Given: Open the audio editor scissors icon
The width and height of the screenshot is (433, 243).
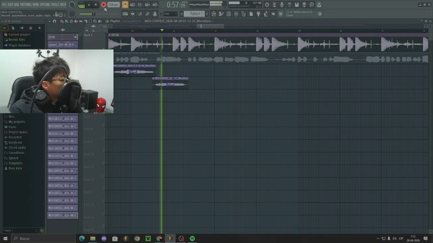Looking at the screenshot, I should tap(274, 5).
